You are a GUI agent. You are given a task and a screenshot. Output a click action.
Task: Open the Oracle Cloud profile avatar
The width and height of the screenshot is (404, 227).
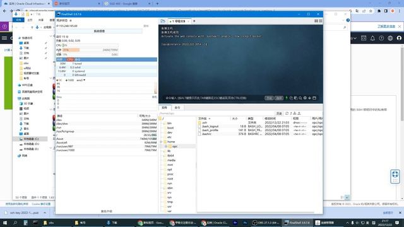point(399,38)
